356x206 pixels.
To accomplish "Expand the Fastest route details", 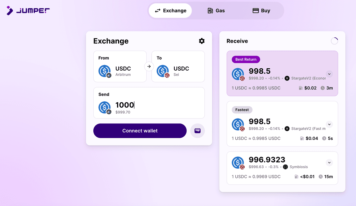I will click(329, 124).
